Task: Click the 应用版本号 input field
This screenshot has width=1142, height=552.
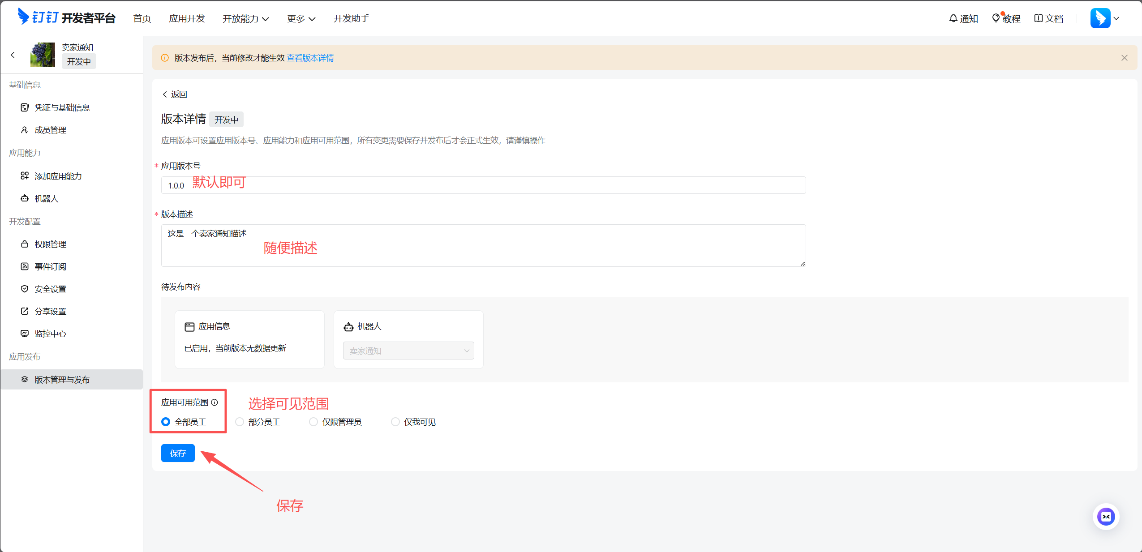Action: [x=483, y=185]
